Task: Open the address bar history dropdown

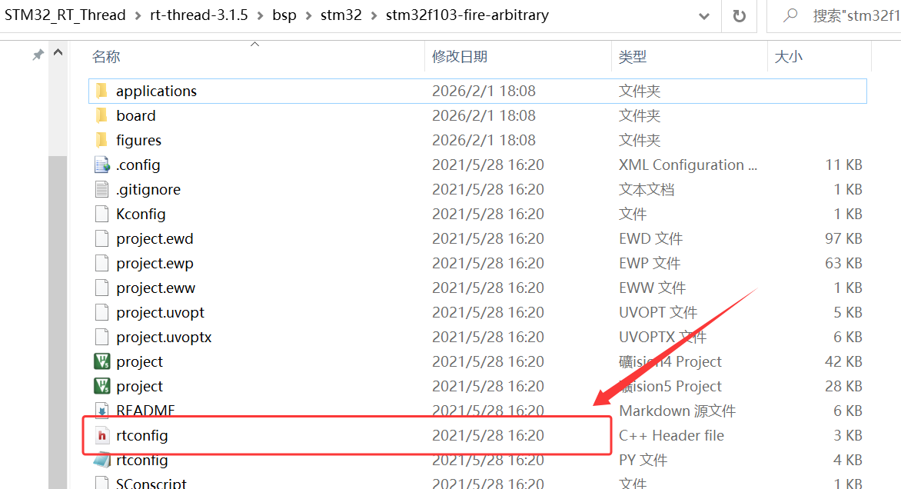Action: tap(704, 16)
